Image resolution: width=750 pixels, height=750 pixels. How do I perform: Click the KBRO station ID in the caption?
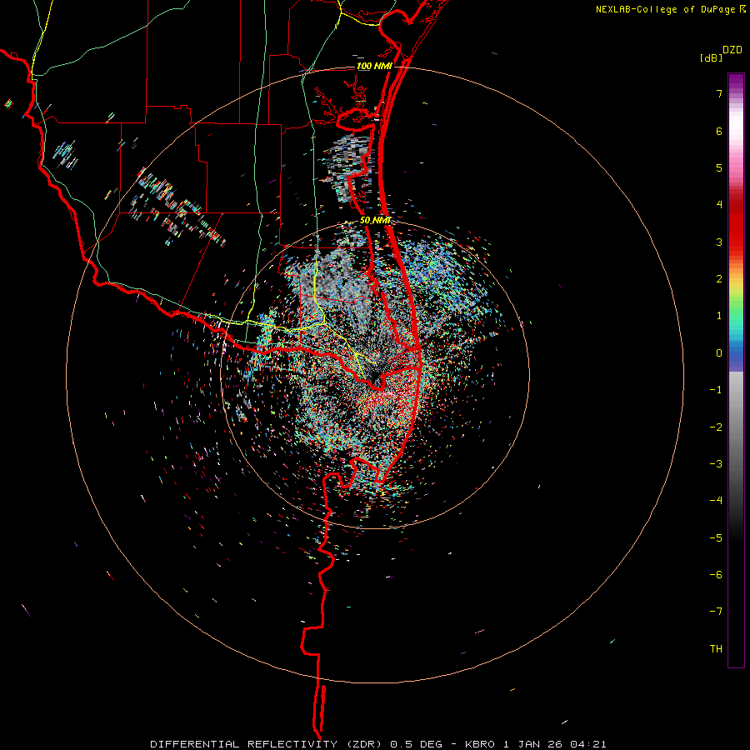481,744
